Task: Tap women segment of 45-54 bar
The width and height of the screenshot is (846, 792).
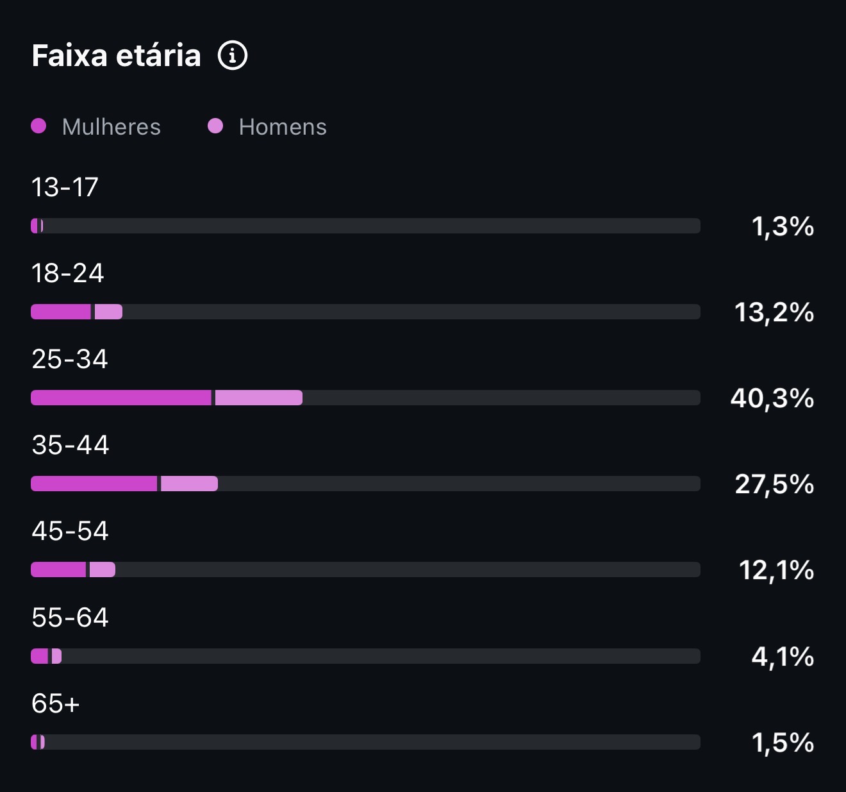Action: [x=58, y=569]
